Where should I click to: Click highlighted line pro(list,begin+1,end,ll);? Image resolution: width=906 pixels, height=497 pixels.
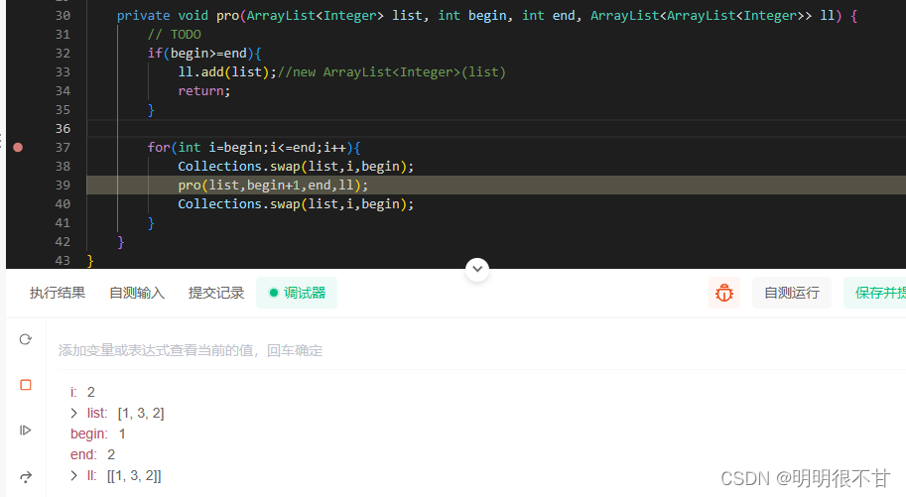point(273,185)
